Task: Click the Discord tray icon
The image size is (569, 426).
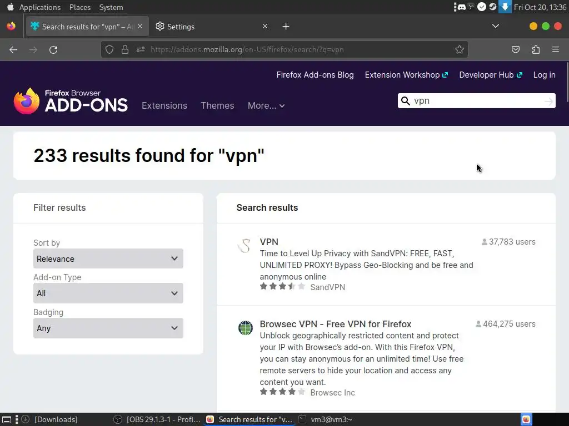Action: click(461, 7)
